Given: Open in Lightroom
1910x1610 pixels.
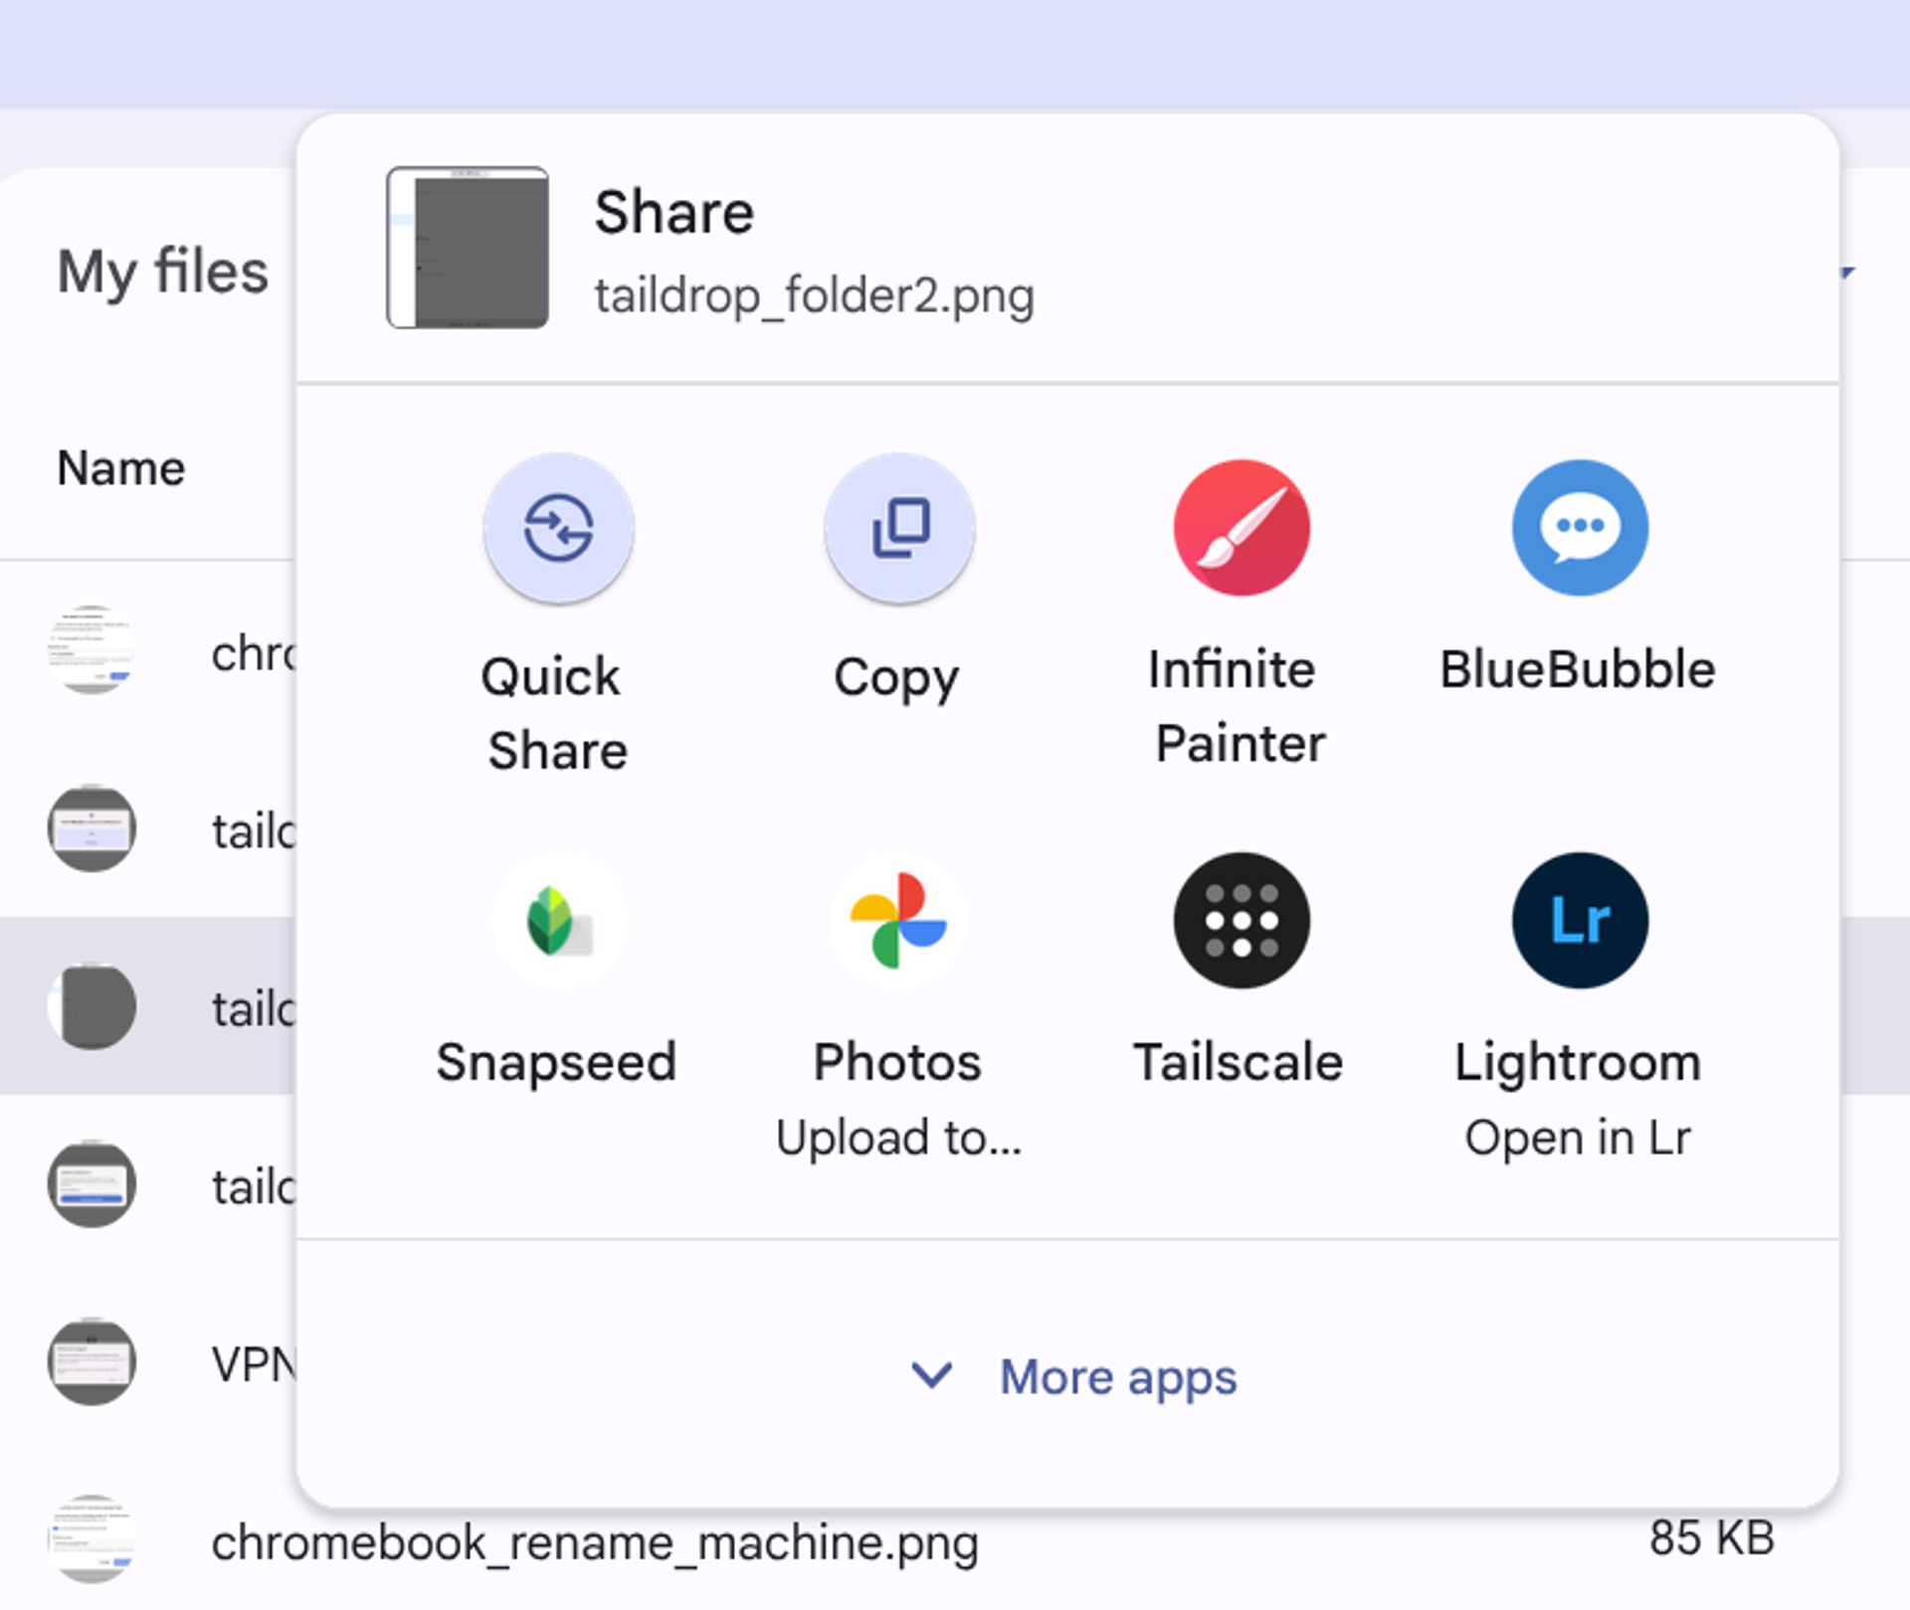Looking at the screenshot, I should coord(1580,921).
